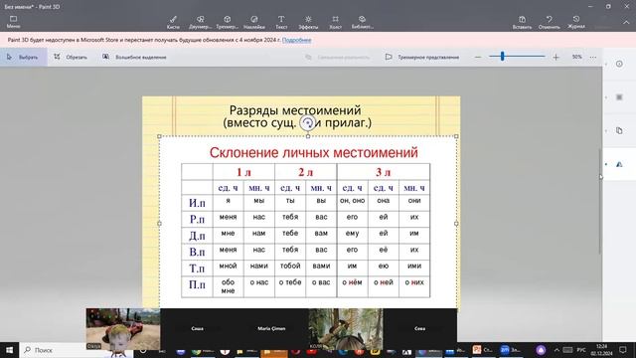Open the 3D shapes (Трехмерные) tool
Screen dimensions: 636x358
click(228, 22)
